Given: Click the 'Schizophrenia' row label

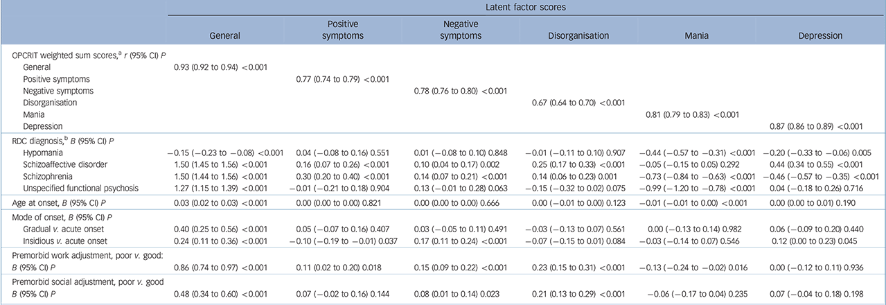Looking at the screenshot, I should (x=48, y=177).
